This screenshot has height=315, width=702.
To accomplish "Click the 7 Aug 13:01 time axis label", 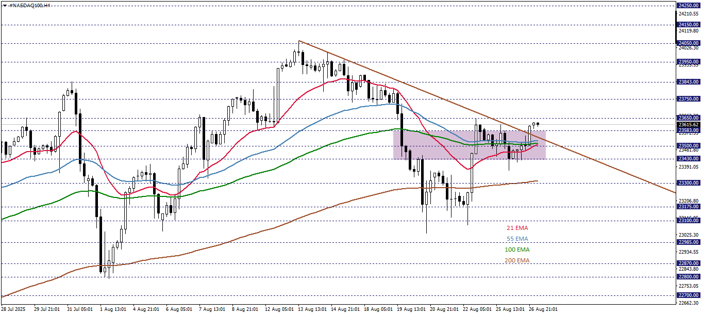I will click(x=211, y=309).
